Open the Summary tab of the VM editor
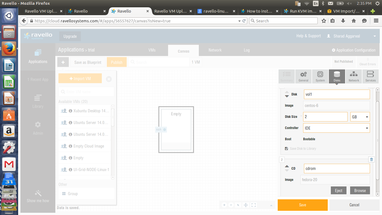 pyautogui.click(x=287, y=76)
